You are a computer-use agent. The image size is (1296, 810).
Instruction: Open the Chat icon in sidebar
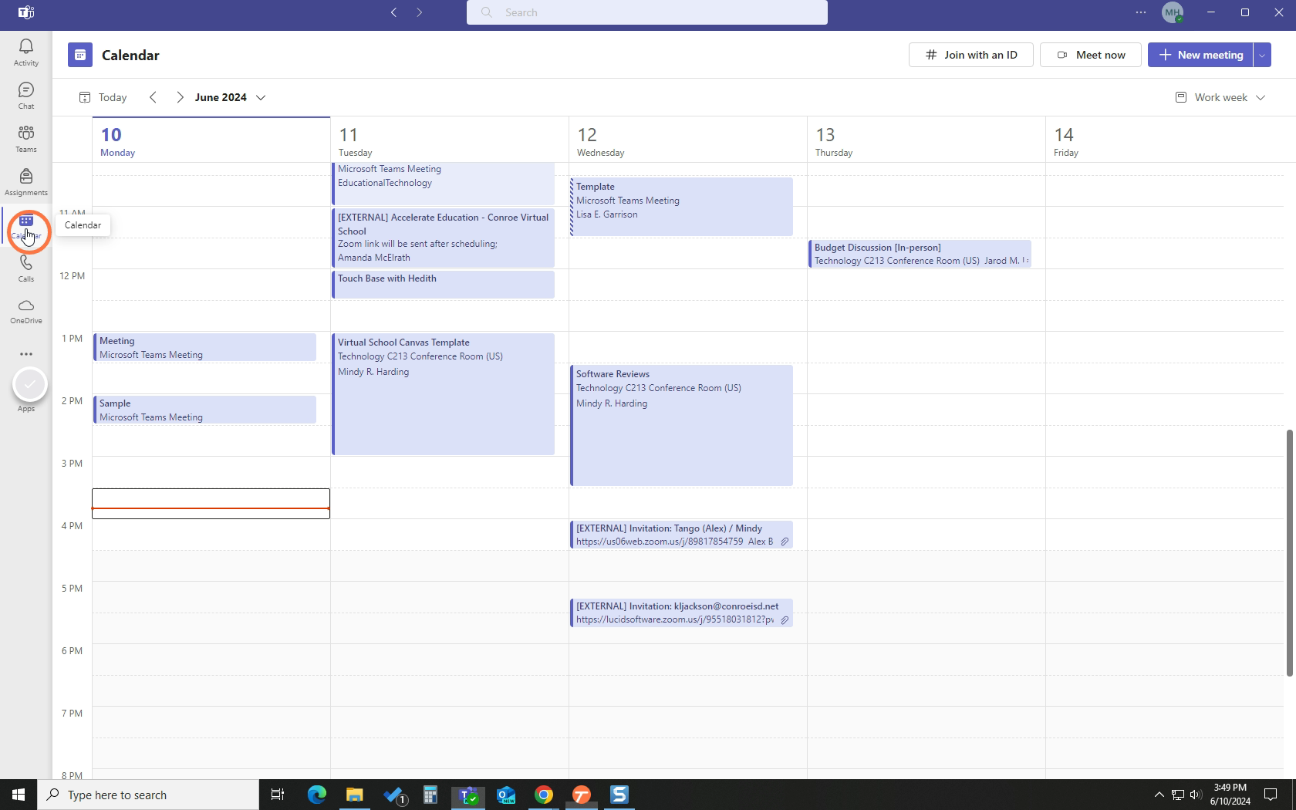pyautogui.click(x=26, y=96)
